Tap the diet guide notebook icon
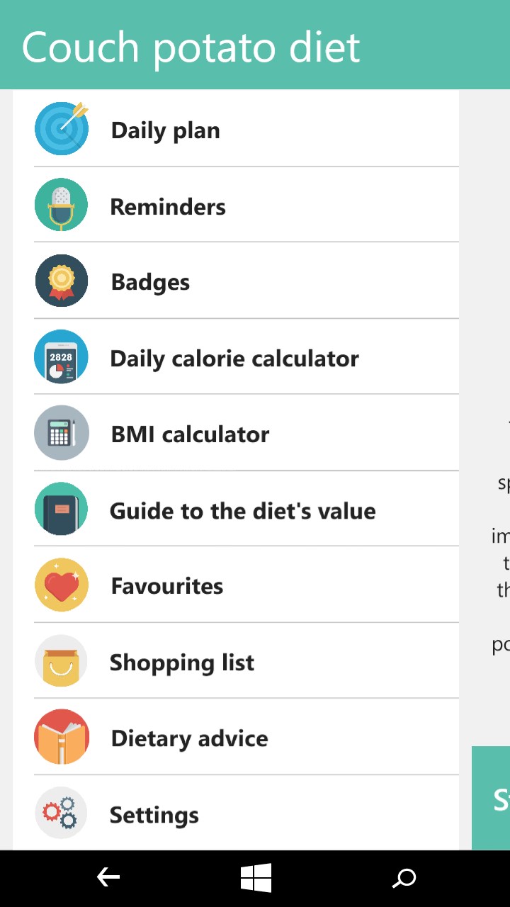The image size is (510, 907). pyautogui.click(x=62, y=509)
